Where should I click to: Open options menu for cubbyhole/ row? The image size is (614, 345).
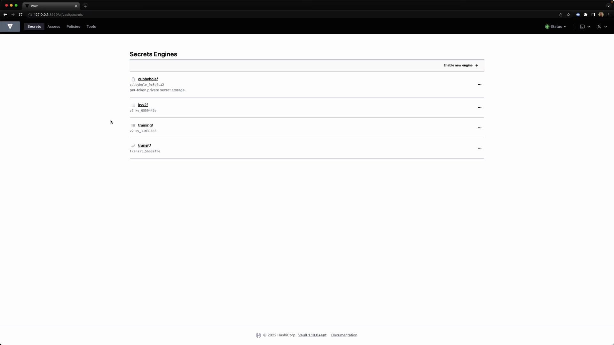pyautogui.click(x=479, y=85)
